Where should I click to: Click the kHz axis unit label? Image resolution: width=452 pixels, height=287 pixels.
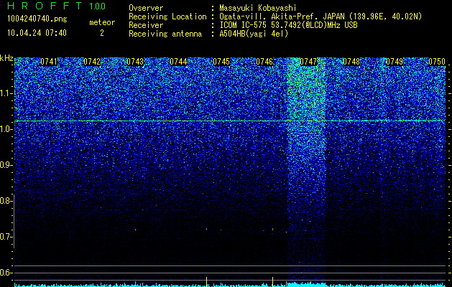6,58
